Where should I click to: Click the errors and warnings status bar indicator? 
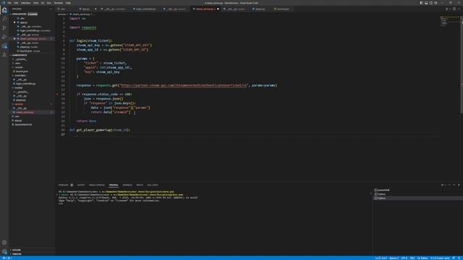(x=7, y=258)
